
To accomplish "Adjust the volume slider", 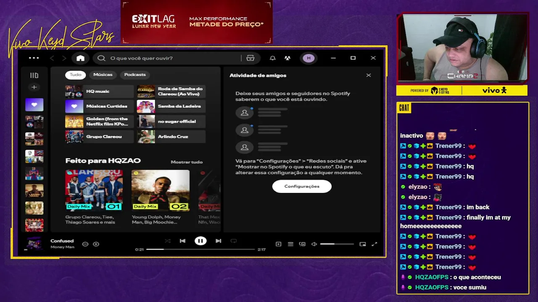I will pos(337,244).
